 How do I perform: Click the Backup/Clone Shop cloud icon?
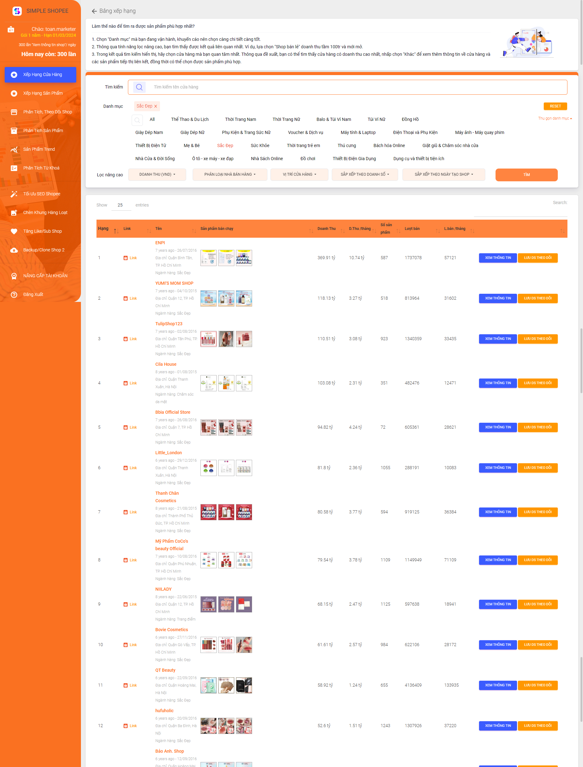point(14,250)
